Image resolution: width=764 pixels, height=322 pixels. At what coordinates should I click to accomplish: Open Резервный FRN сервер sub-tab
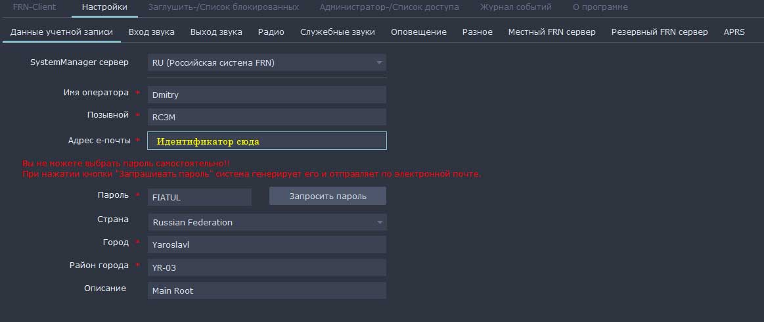(660, 32)
